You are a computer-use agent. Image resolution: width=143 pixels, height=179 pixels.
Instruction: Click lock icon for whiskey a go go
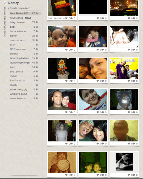click(x=37, y=94)
